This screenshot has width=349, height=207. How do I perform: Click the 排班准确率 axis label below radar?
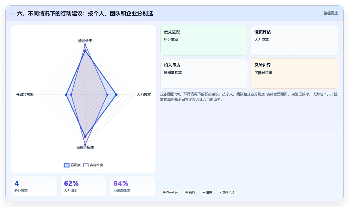coord(85,148)
